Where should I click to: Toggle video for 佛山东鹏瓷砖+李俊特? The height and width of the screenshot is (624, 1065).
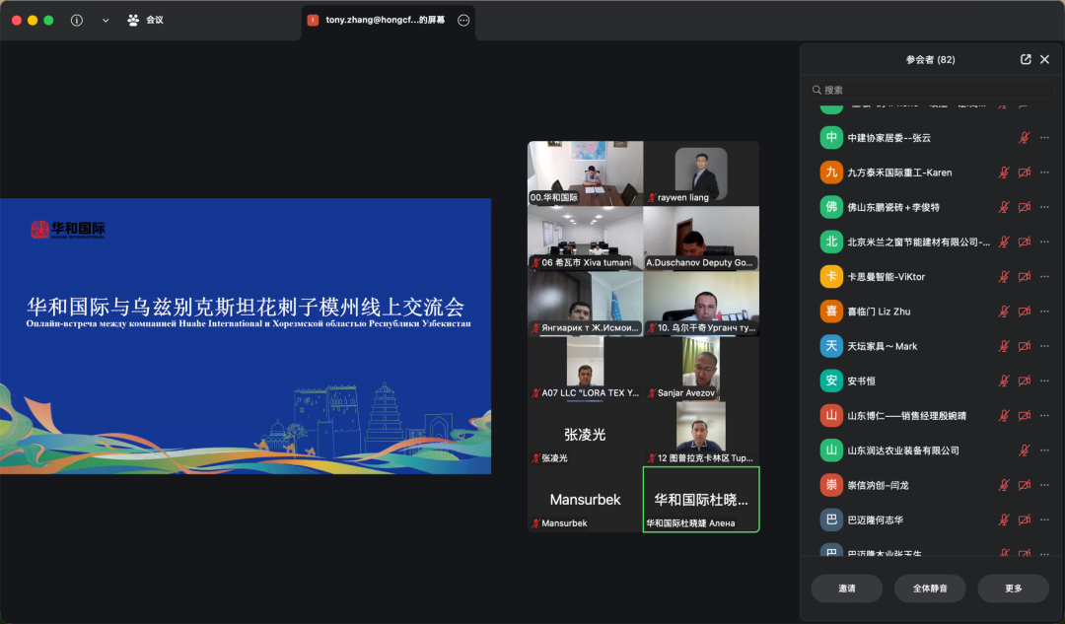1025,207
